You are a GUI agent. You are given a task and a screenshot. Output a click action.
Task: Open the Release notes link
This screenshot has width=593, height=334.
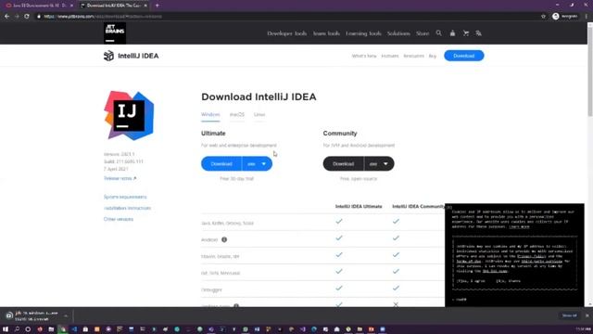coord(120,178)
